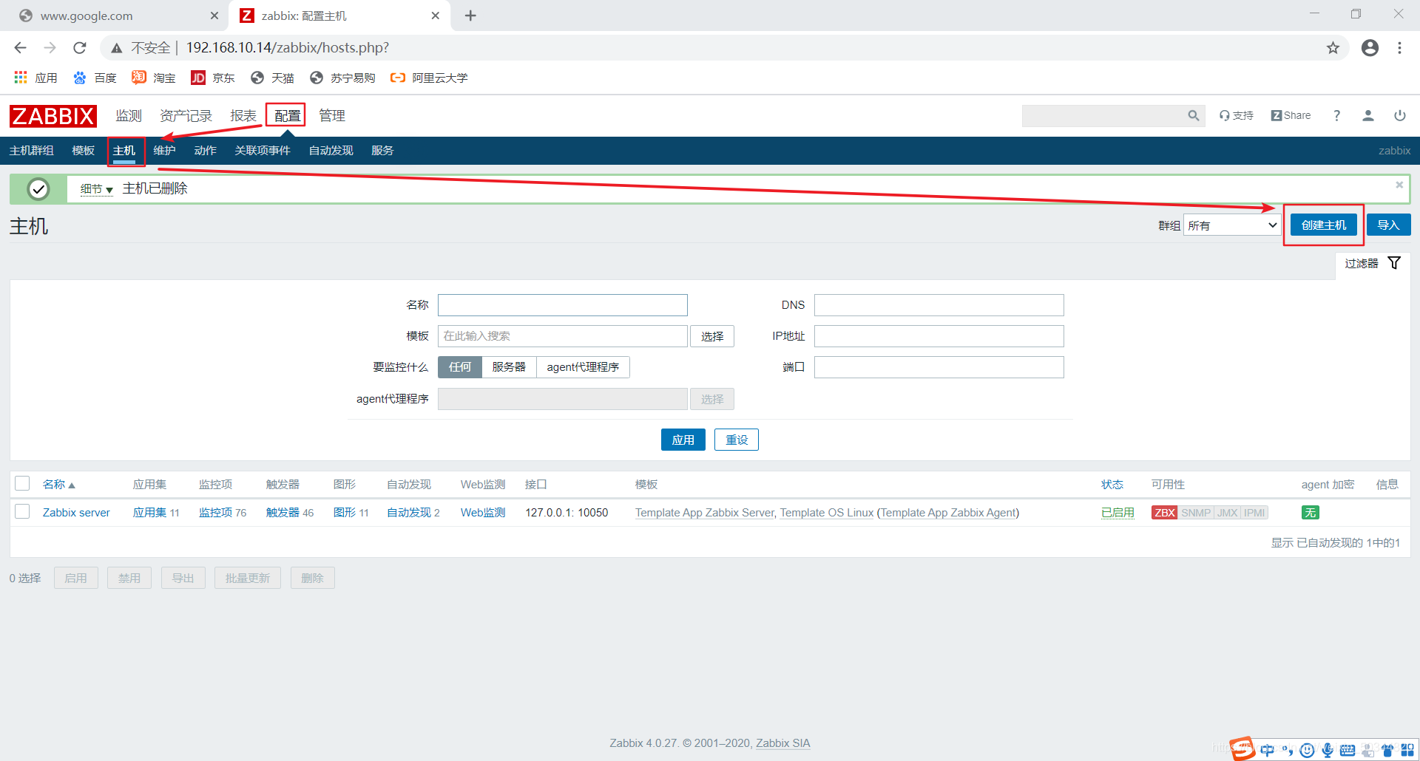Click the Sogou input method icon
This screenshot has height=761, width=1420.
[x=1242, y=749]
